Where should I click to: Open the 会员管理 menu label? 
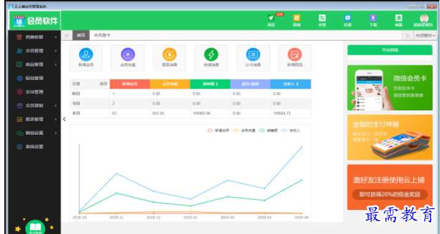[35, 50]
